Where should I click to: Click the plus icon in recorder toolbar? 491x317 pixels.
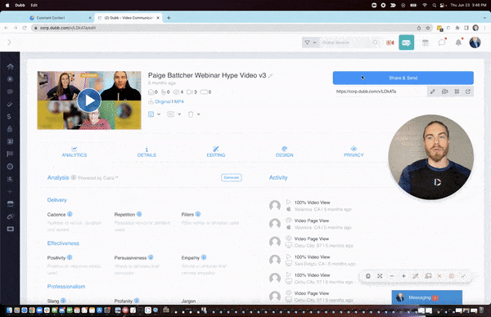click(403, 276)
